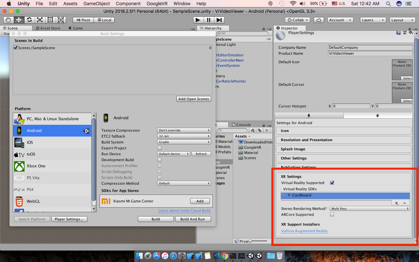Filter the Project panel by asset type

tap(253, 130)
